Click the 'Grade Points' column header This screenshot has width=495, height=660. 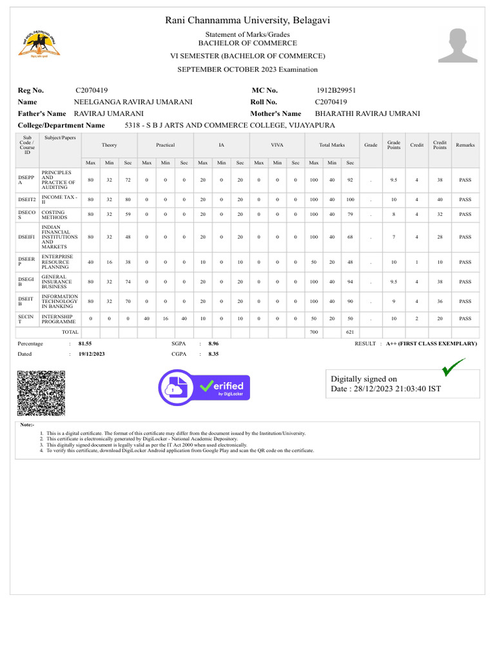[x=394, y=145]
